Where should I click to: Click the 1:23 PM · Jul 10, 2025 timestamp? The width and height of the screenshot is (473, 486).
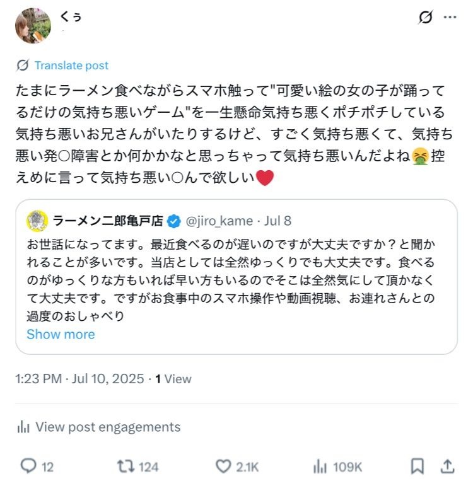tap(80, 379)
